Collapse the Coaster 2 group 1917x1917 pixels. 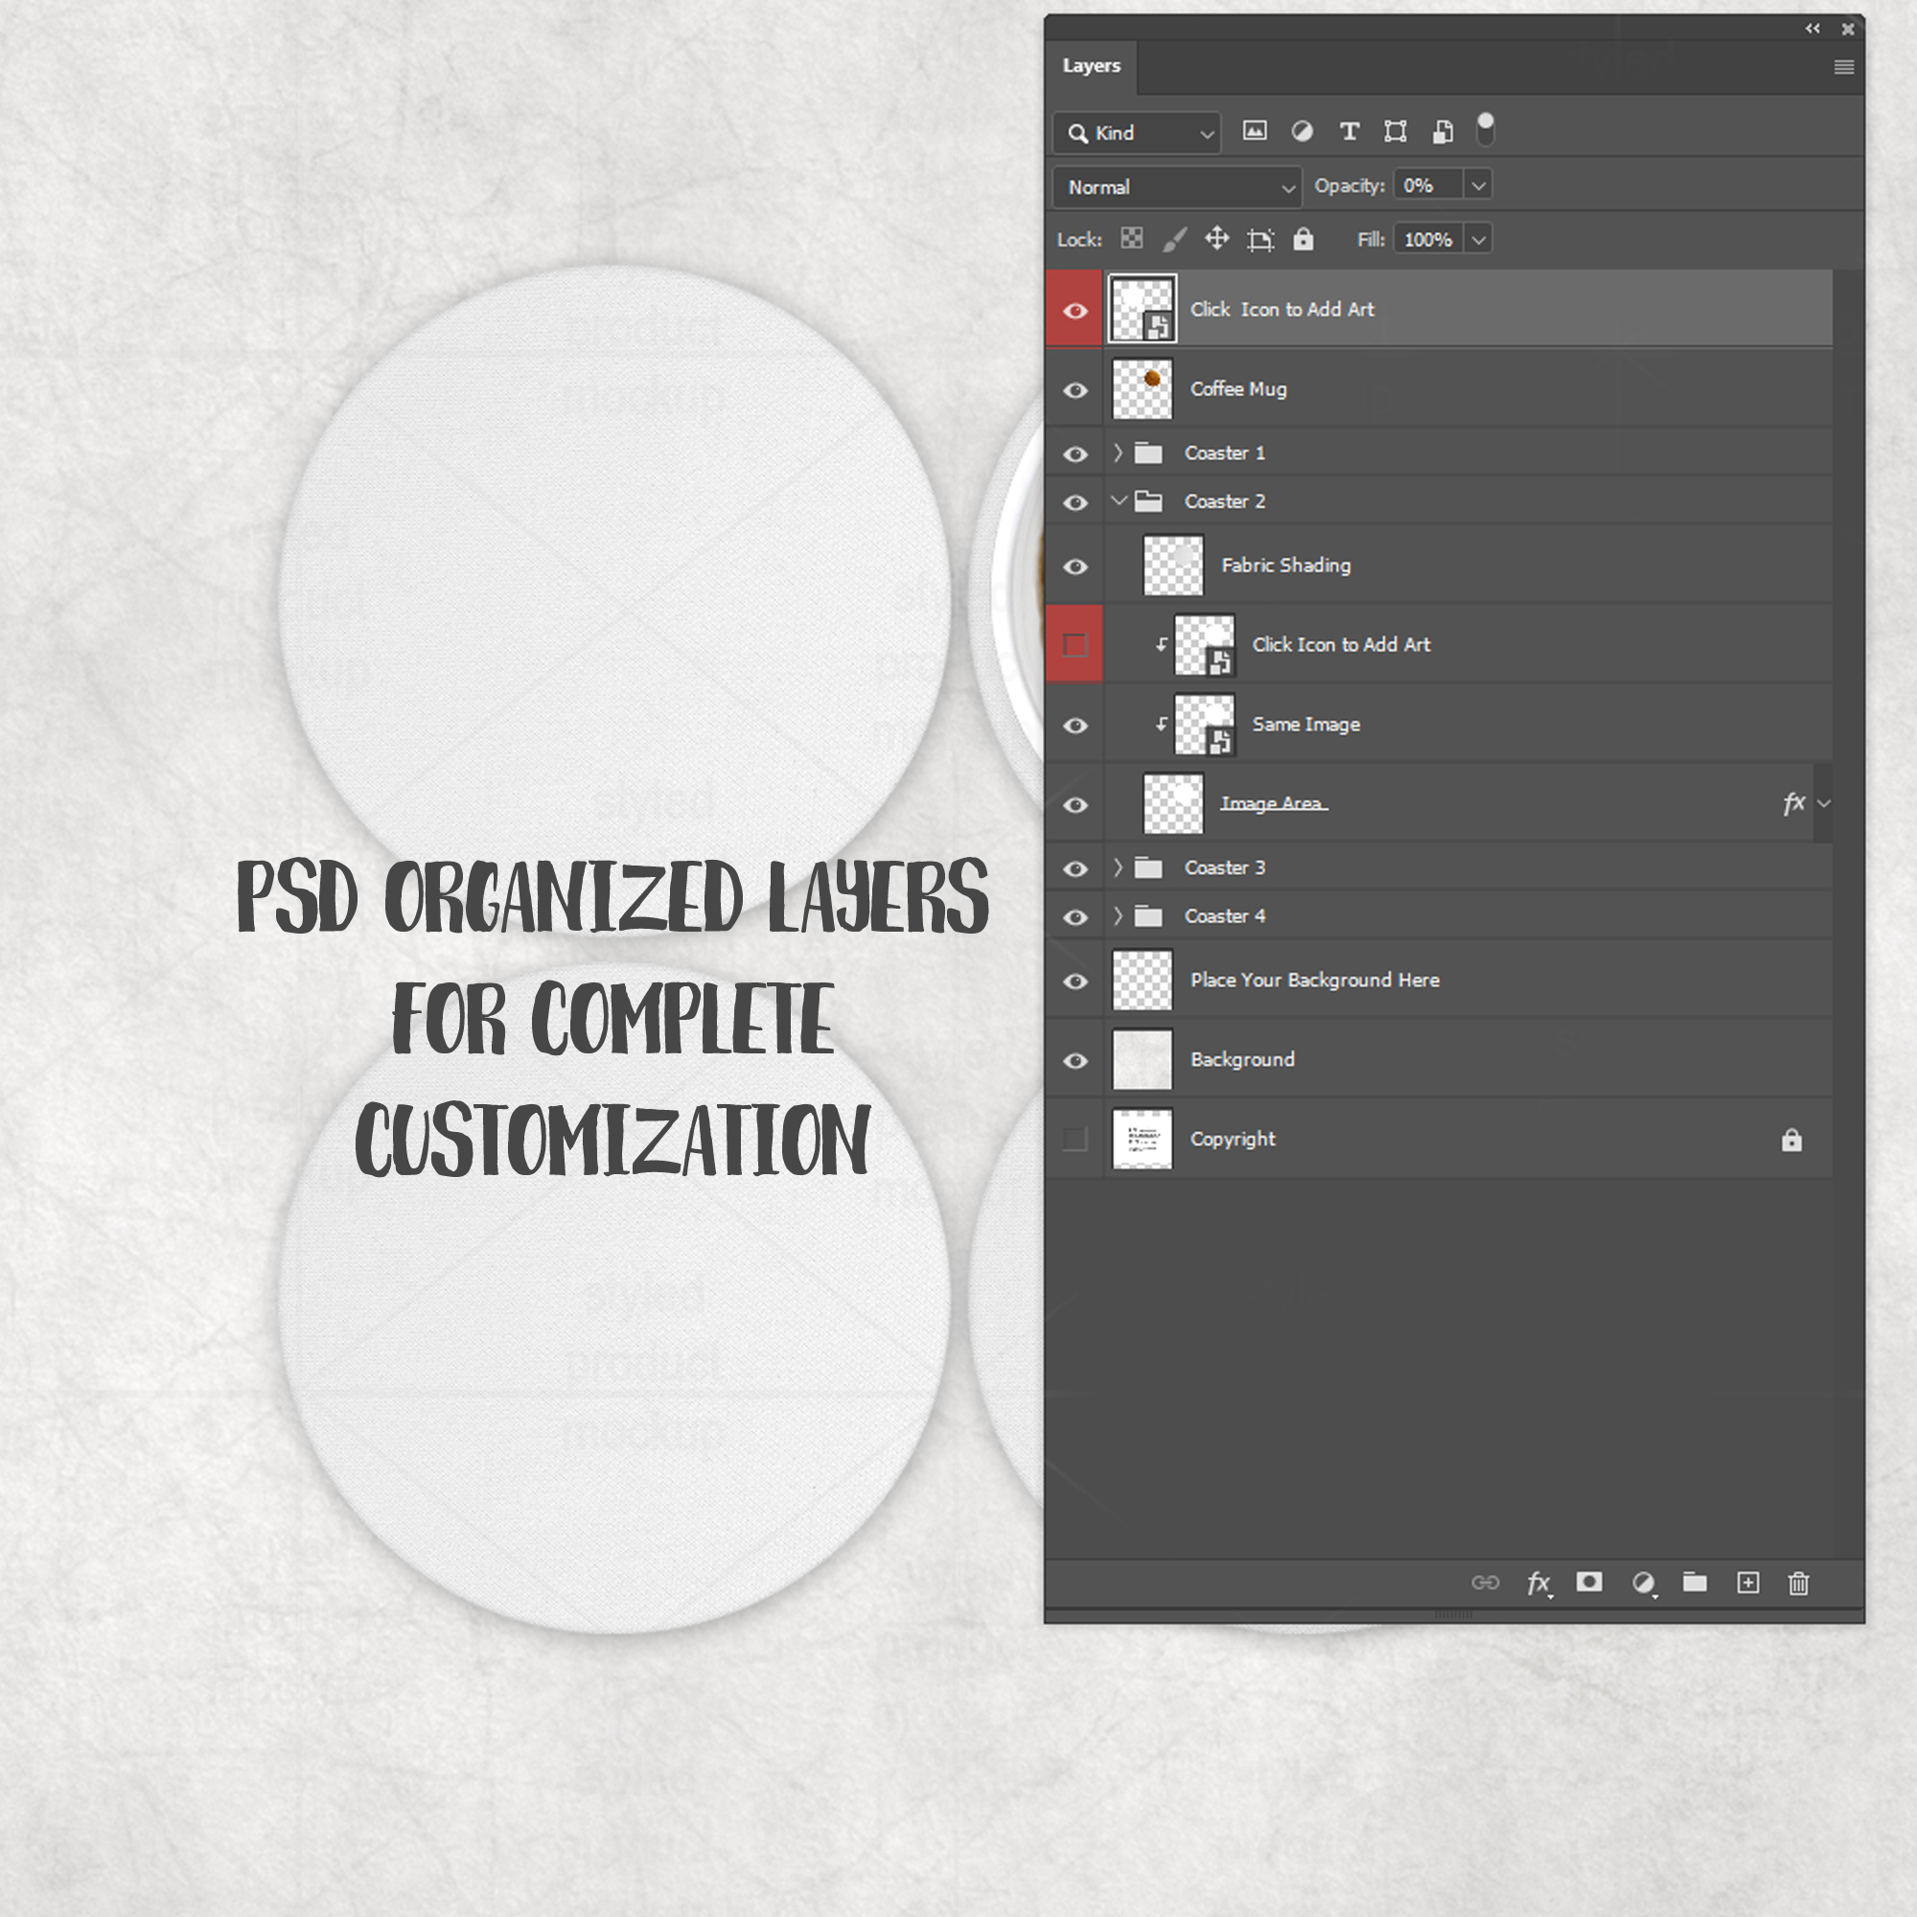click(1119, 501)
